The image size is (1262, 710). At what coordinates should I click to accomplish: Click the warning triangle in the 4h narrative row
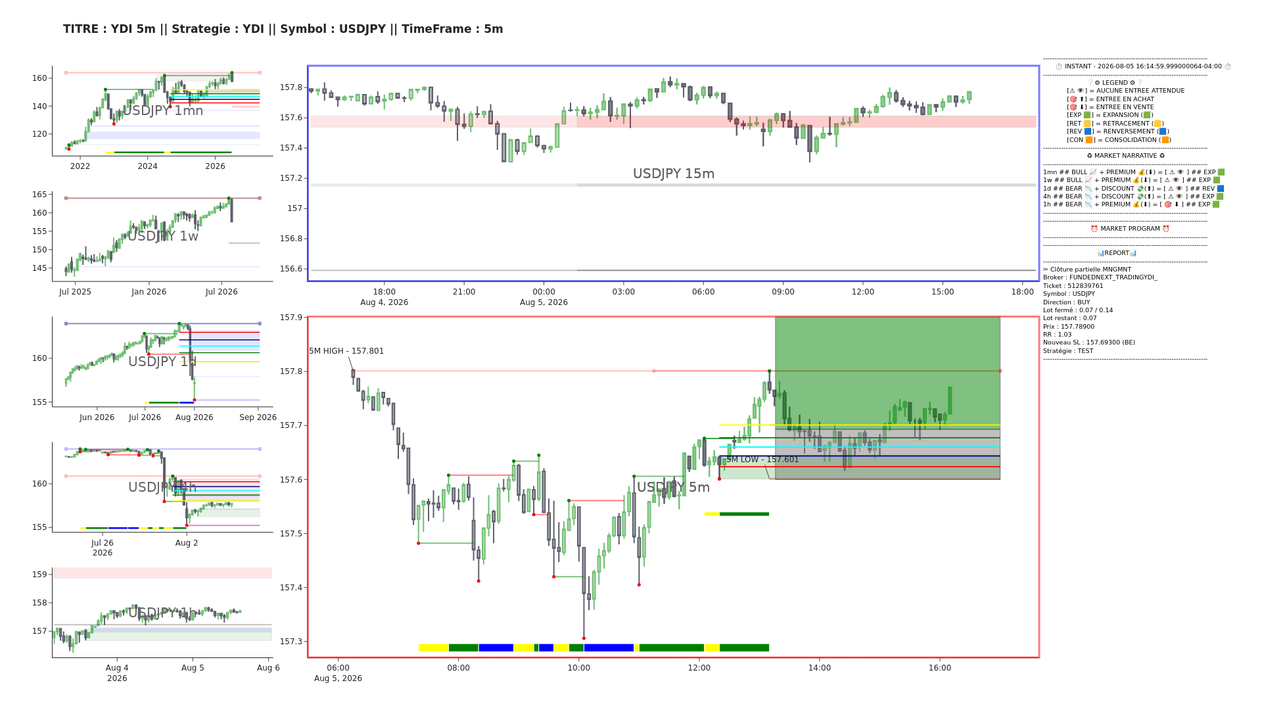[x=1169, y=197]
